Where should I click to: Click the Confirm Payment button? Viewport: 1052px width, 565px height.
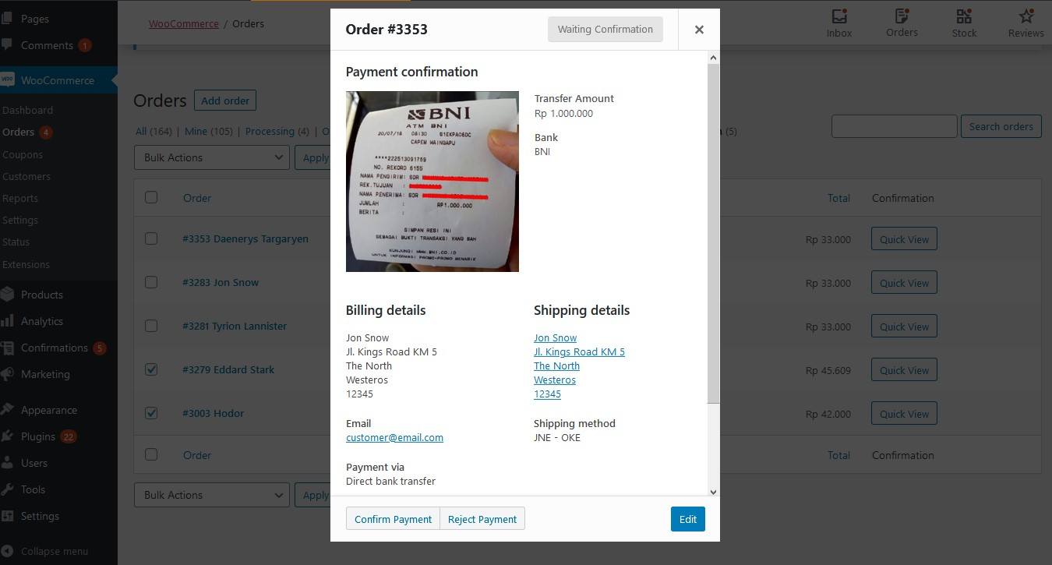click(x=393, y=519)
